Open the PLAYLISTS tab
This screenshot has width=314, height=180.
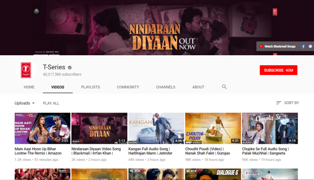[90, 87]
